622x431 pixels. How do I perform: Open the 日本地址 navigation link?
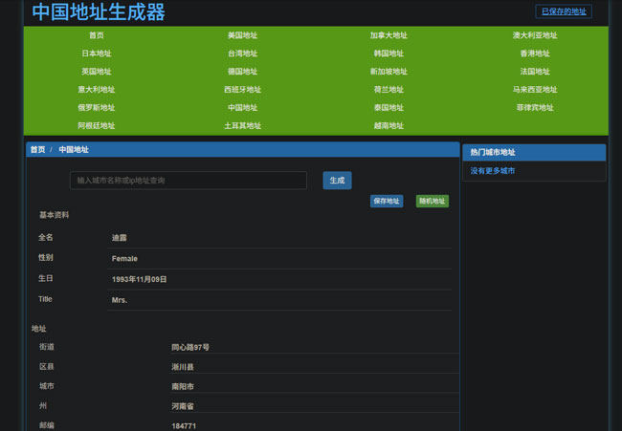click(96, 54)
